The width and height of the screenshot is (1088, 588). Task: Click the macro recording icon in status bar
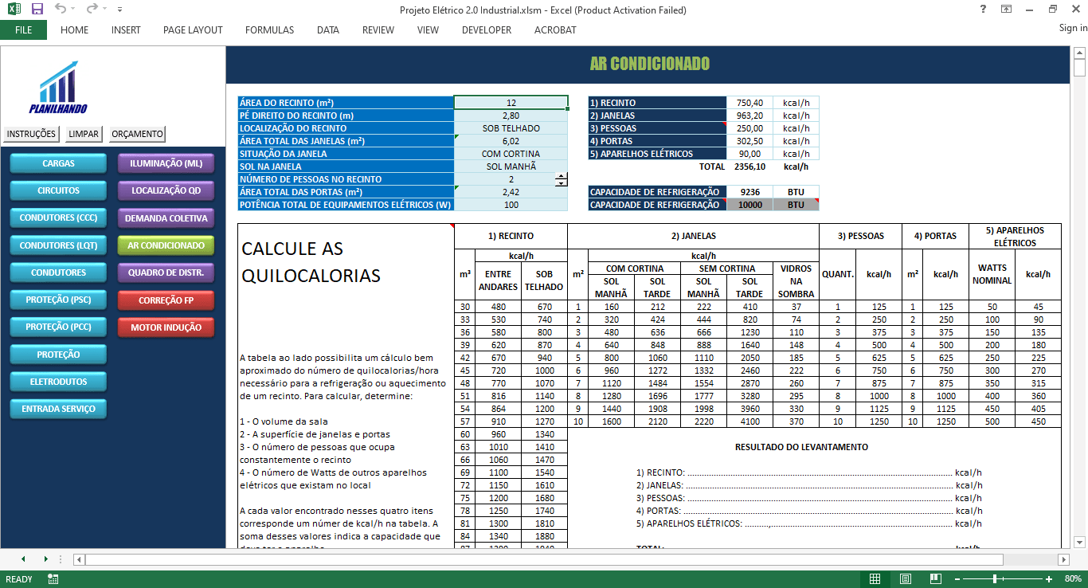tap(53, 579)
